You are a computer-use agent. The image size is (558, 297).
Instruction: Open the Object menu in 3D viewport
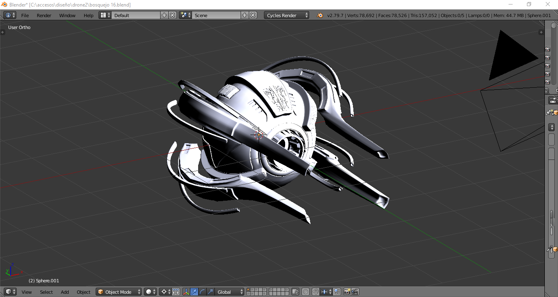point(83,292)
